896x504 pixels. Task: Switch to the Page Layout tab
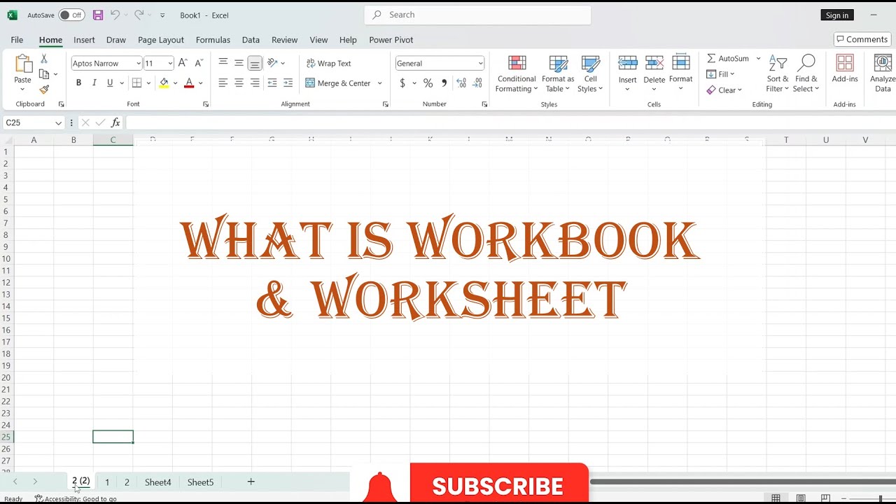[161, 40]
